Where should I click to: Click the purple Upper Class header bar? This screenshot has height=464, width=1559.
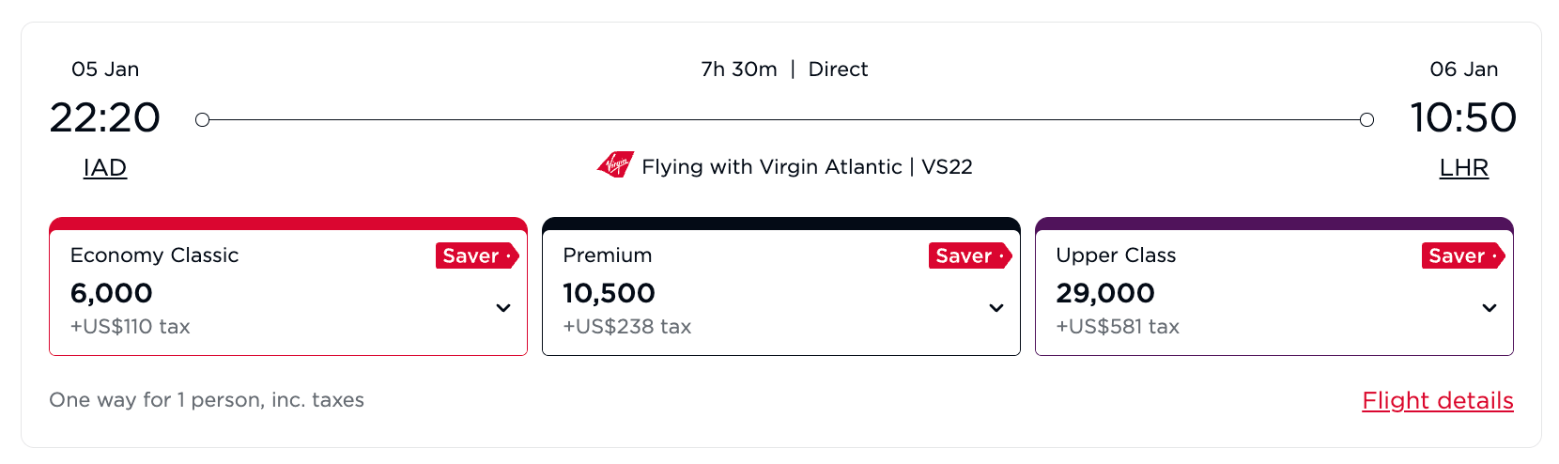click(1273, 224)
